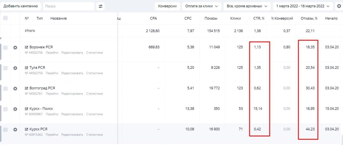Click Добавить кампанию button
Screen dimensions: 343x145
pyautogui.click(x=20, y=6)
